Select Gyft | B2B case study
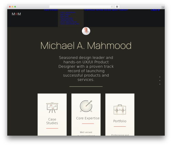Screen dimensions: 172x146 64,16
